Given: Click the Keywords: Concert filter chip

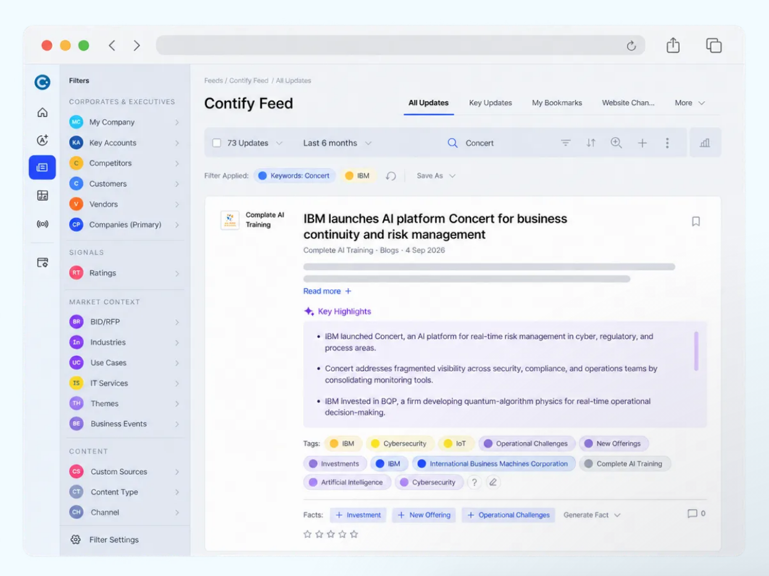Looking at the screenshot, I should 294,176.
